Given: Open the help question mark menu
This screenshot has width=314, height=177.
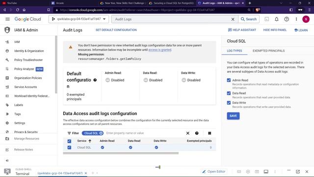Looking at the screenshot, I should [x=287, y=19].
